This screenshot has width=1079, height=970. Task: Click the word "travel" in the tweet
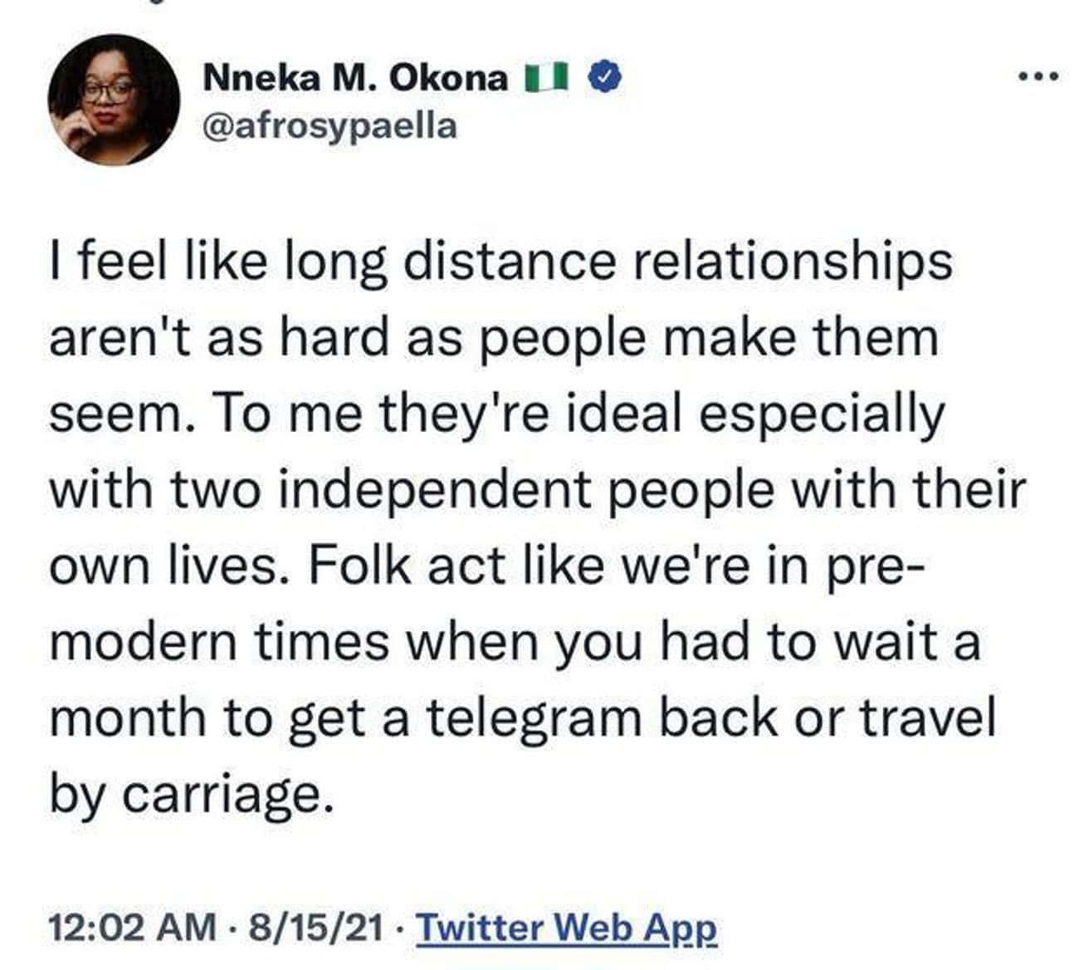pos(925,718)
